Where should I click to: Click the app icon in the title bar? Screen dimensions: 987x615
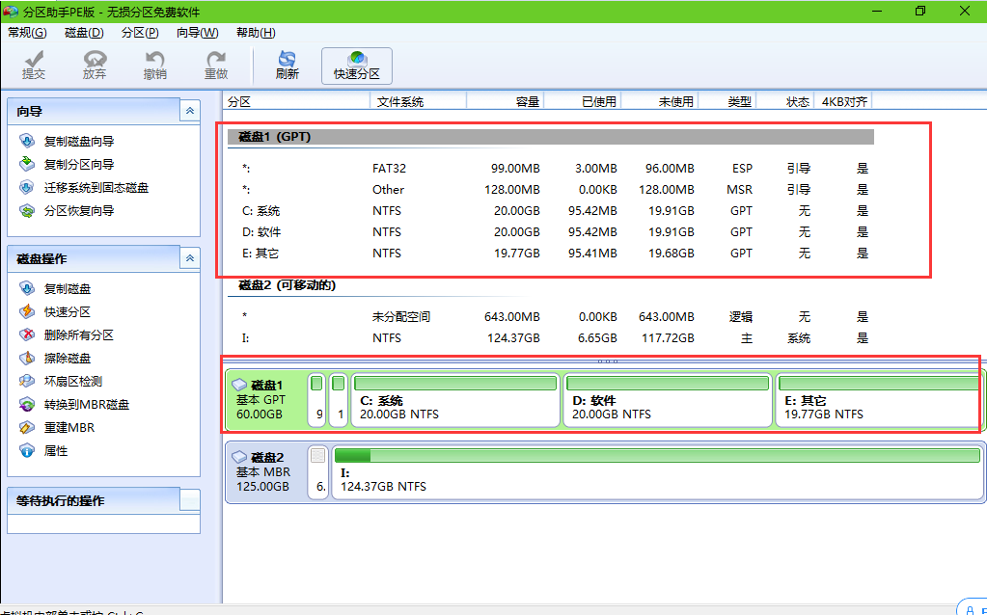point(11,12)
